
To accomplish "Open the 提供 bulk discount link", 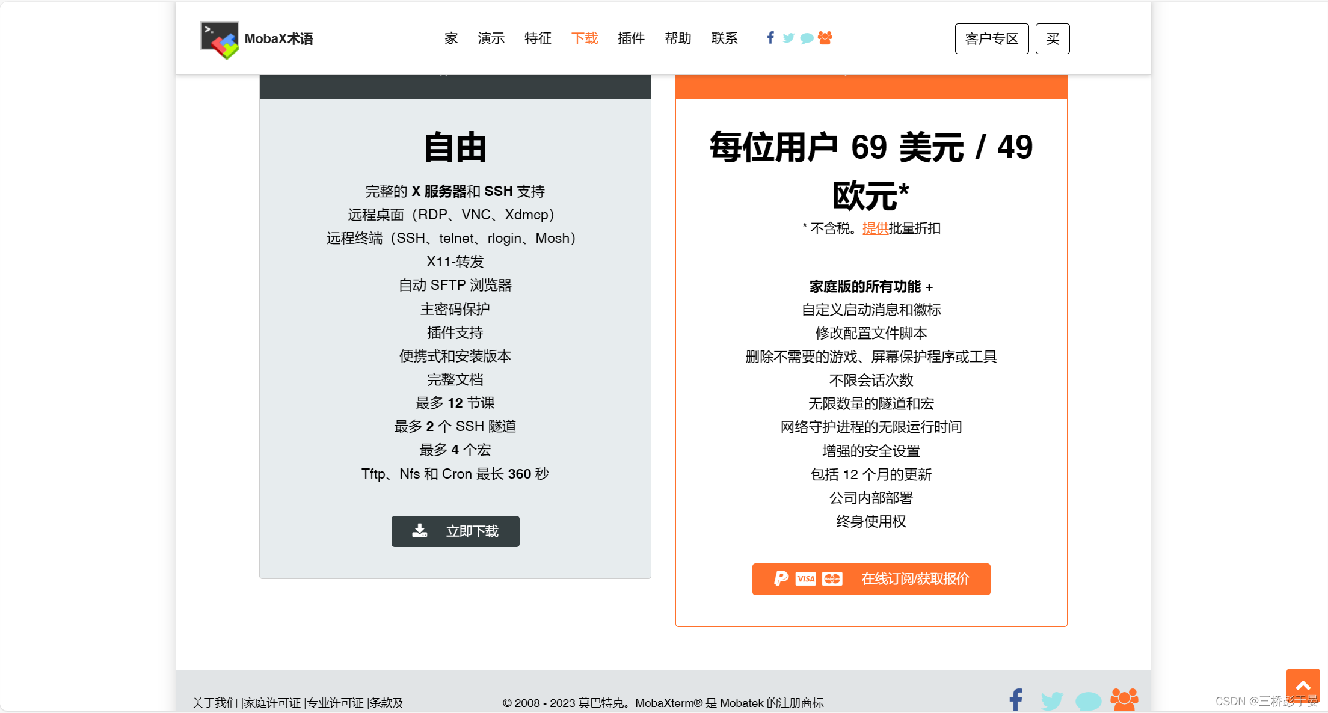I will tap(875, 228).
